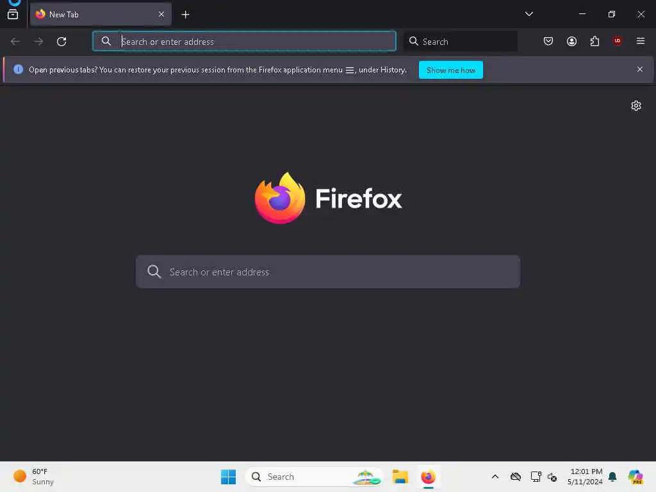Personalize new tab with gear icon

(x=636, y=106)
